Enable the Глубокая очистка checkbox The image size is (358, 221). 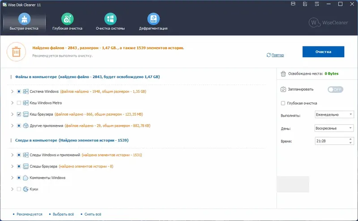tap(283, 103)
